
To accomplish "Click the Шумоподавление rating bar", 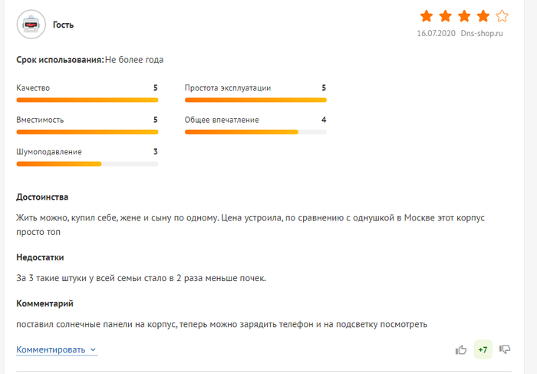I will tap(87, 164).
